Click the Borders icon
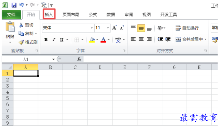This screenshot has height=128, width=220. coord(77,40)
